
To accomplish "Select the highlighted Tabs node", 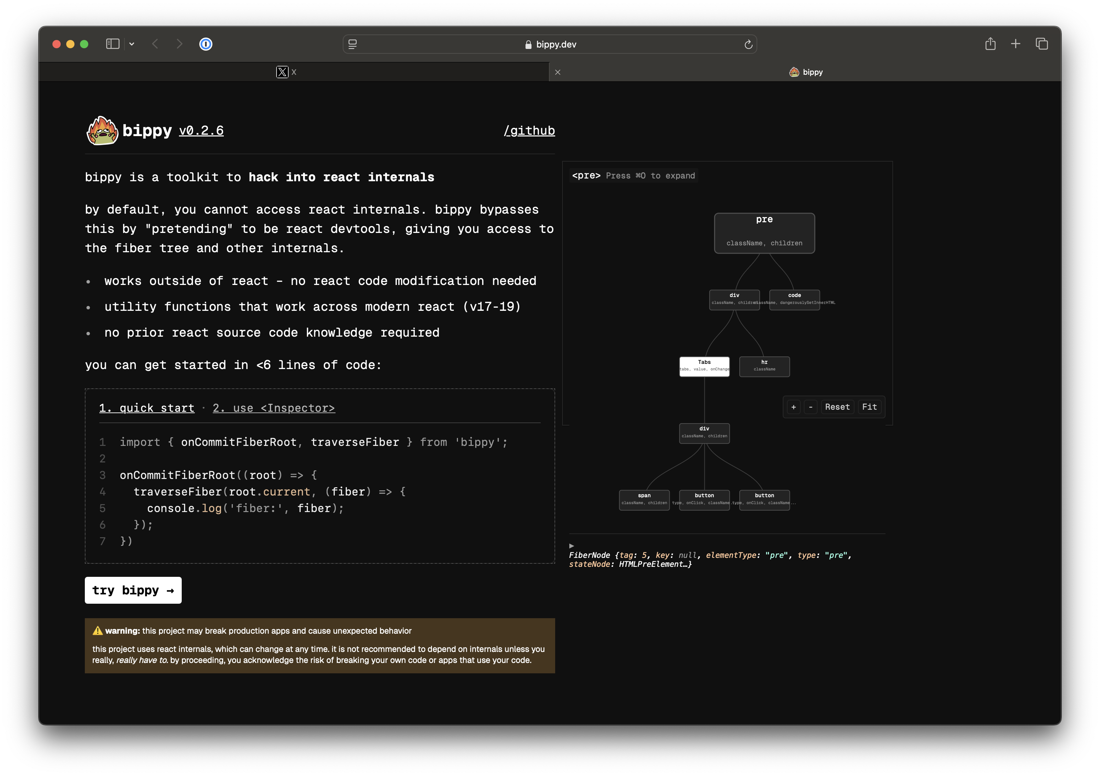I will coord(704,367).
